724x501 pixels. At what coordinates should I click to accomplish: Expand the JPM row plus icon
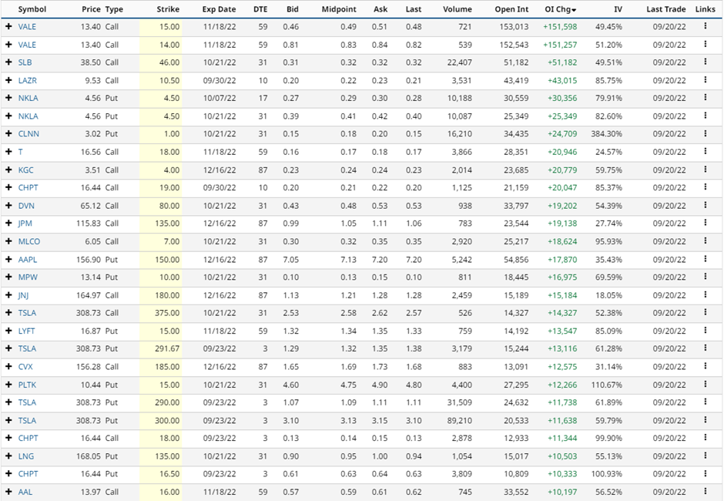pos(8,224)
